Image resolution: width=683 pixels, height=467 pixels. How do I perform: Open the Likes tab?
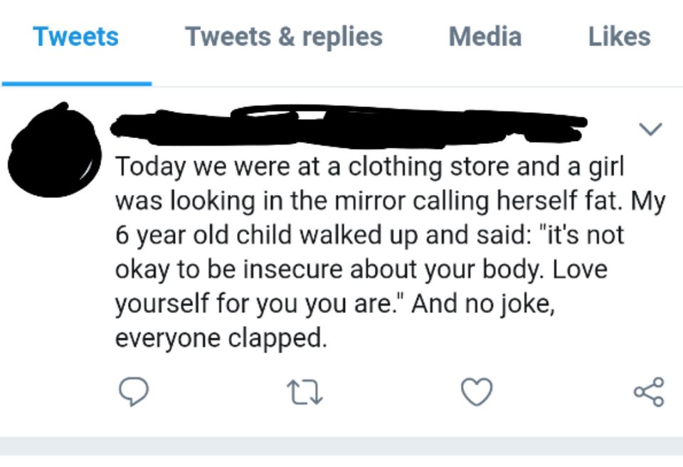pos(619,37)
